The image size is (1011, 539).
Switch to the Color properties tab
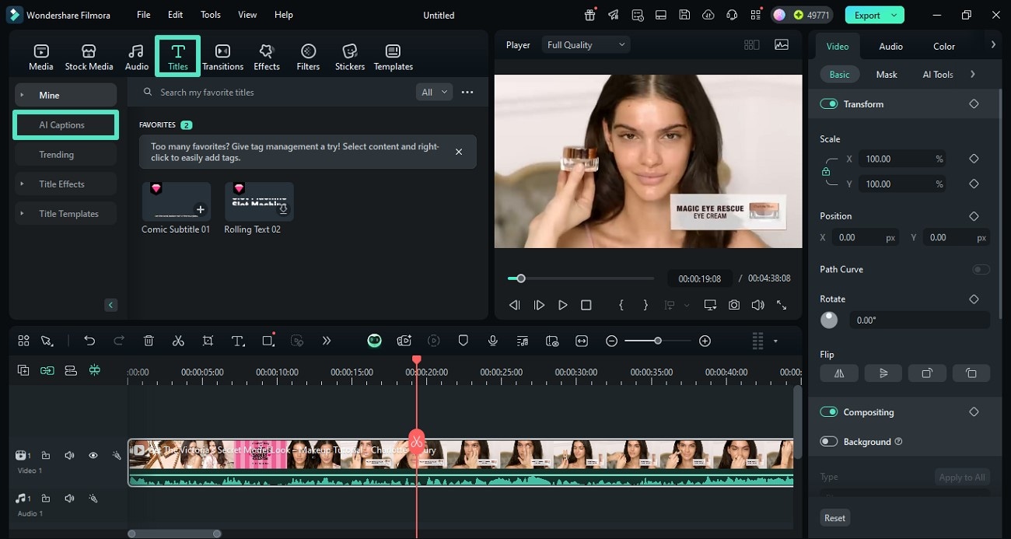944,46
